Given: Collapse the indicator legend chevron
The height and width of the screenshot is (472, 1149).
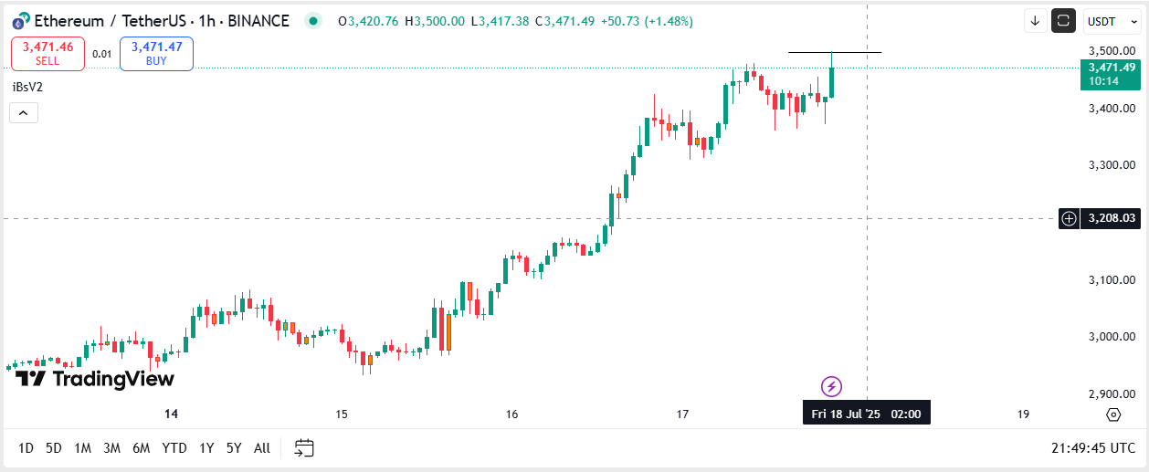Looking at the screenshot, I should pyautogui.click(x=24, y=113).
